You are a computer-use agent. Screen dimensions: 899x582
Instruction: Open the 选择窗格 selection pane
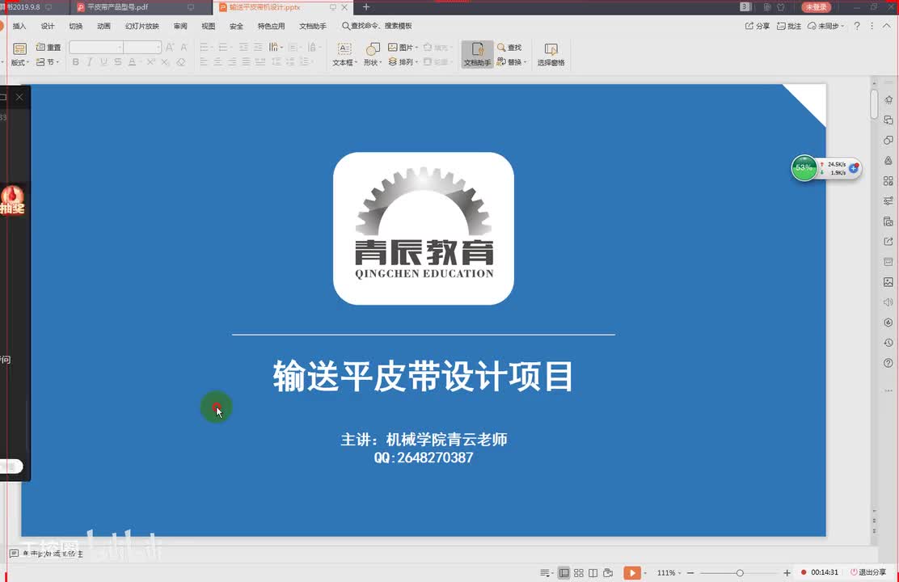pos(551,54)
